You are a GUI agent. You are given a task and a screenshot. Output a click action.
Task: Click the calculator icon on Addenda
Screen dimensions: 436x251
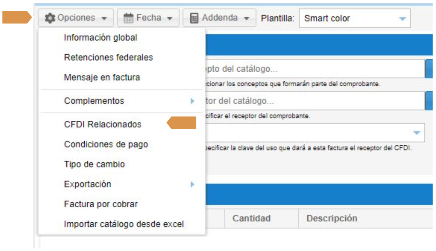coord(194,18)
